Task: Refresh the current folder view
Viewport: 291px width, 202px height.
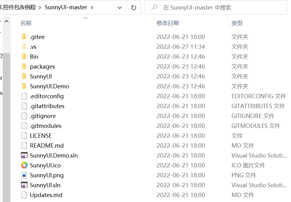Action: coord(133,8)
